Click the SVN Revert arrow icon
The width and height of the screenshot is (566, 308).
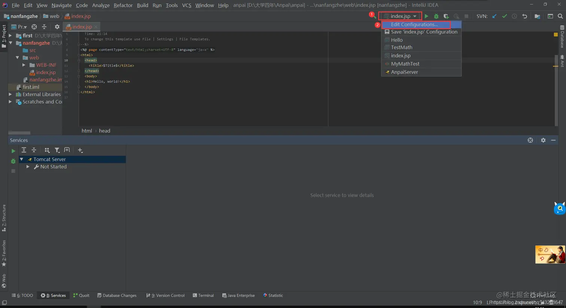[524, 16]
